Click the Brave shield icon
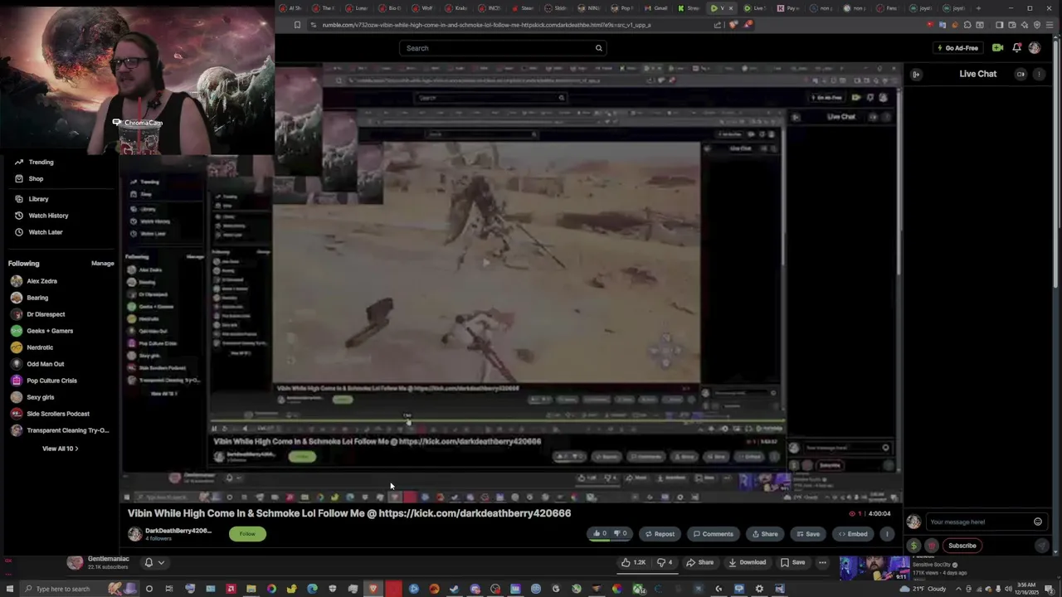 pyautogui.click(x=733, y=25)
